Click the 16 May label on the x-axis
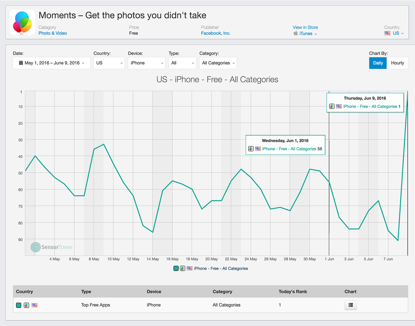 click(172, 259)
